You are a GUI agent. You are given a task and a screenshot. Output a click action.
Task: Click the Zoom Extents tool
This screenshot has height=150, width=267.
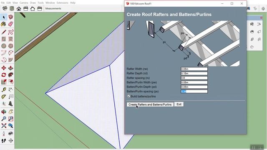4,126
